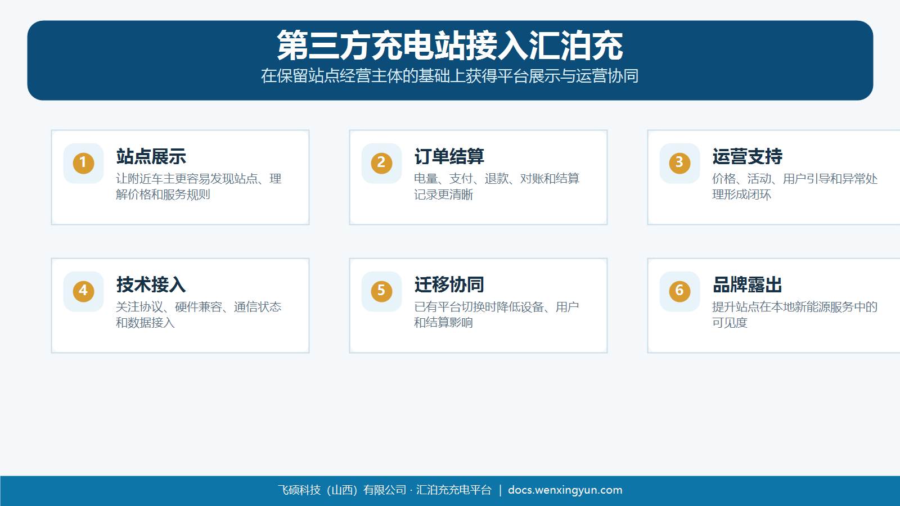Click description 提升站点在本地新能源服务中的可见度
The width and height of the screenshot is (900, 506).
pyautogui.click(x=795, y=315)
